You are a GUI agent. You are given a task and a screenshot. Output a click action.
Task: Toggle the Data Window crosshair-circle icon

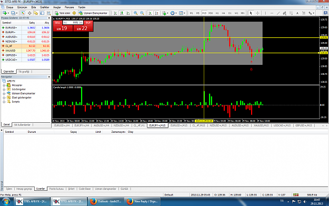(29, 13)
